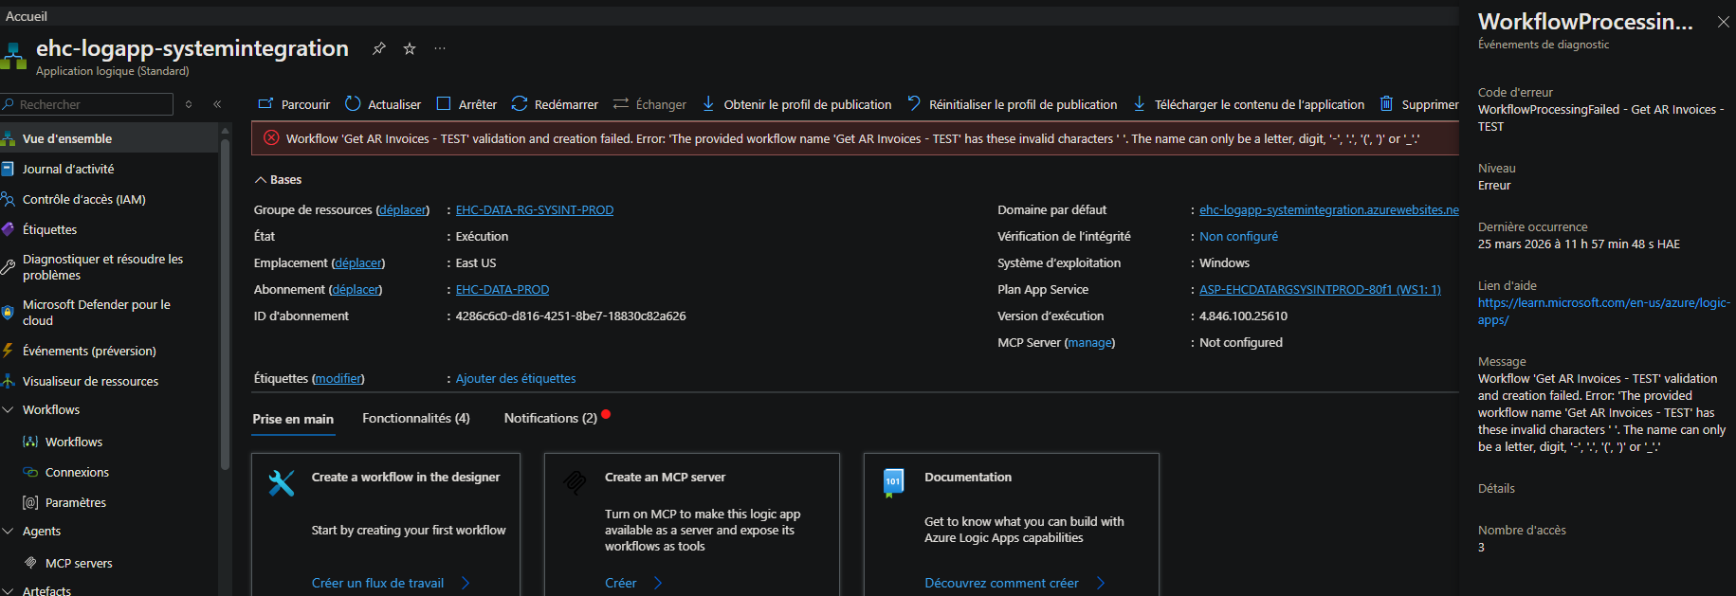Click déplacer next to Groupe de ressources

pyautogui.click(x=403, y=209)
